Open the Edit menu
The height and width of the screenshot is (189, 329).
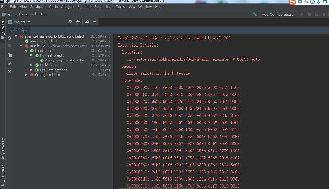[x=13, y=7]
